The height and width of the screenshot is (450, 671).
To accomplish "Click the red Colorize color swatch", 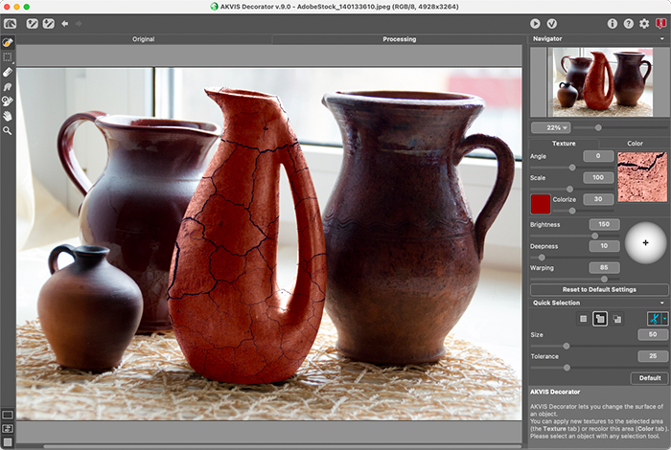I will 540,203.
